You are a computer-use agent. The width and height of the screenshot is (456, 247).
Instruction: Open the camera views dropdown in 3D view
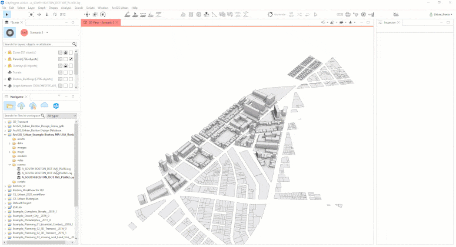click(x=342, y=22)
